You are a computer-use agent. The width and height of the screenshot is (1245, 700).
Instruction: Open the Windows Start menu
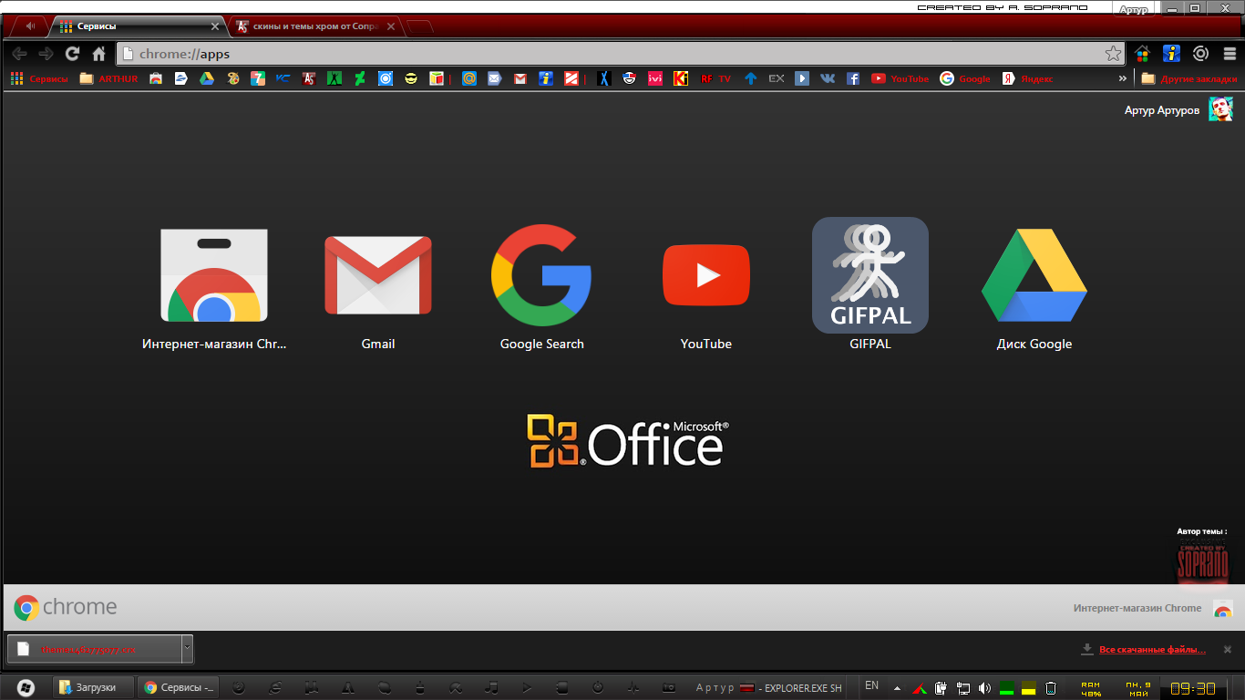pyautogui.click(x=26, y=687)
